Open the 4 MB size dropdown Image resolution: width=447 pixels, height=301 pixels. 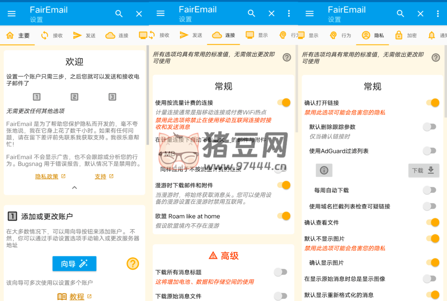[x=167, y=154]
